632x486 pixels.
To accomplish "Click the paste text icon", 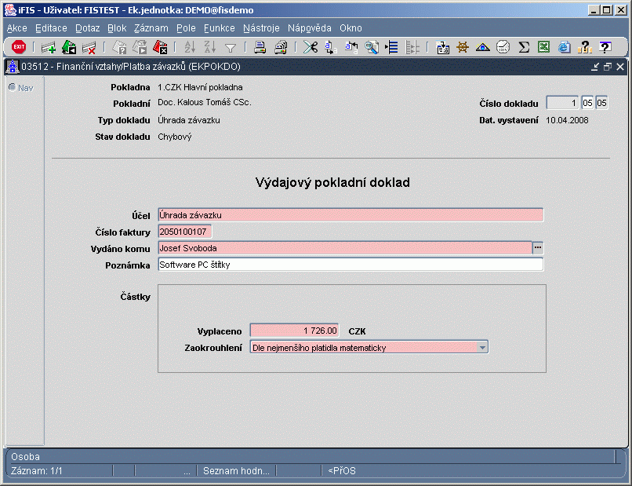I will pos(351,47).
